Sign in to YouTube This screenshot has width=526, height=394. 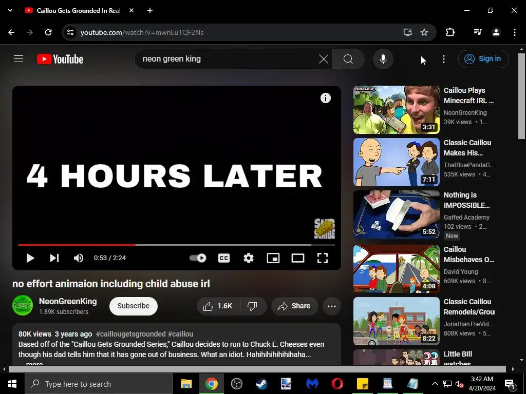pyautogui.click(x=483, y=59)
